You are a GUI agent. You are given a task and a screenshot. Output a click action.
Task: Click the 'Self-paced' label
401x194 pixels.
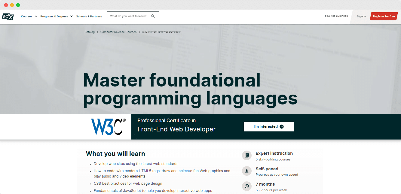[267, 169]
